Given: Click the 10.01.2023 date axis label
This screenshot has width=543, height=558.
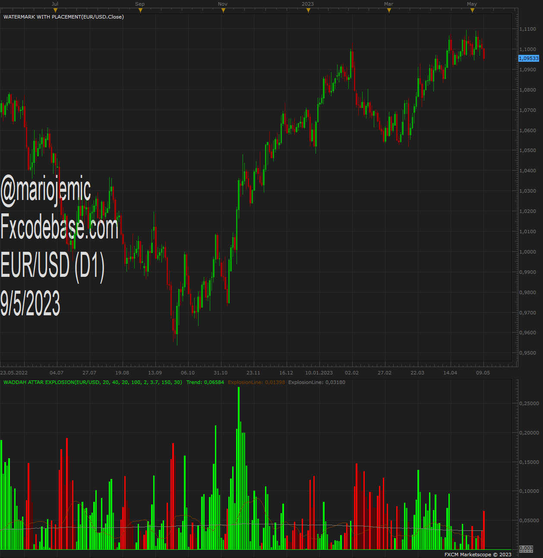Looking at the screenshot, I should (319, 373).
